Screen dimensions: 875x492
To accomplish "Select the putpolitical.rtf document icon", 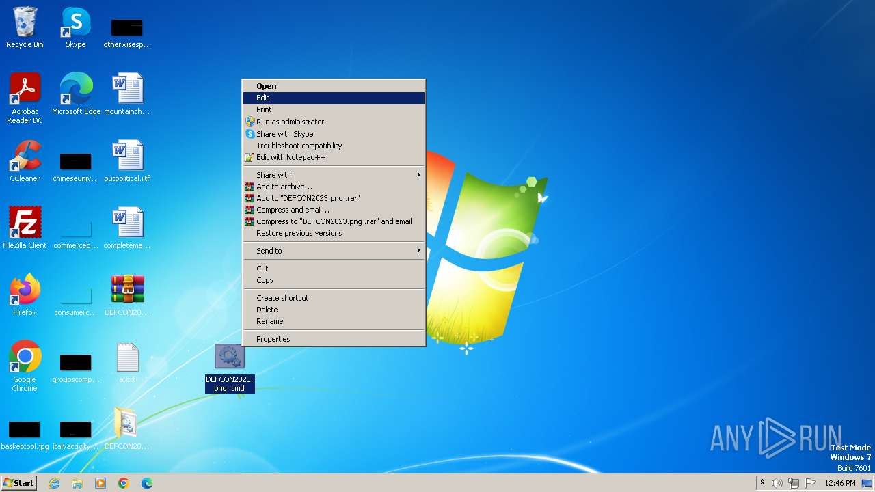I will 127,161.
